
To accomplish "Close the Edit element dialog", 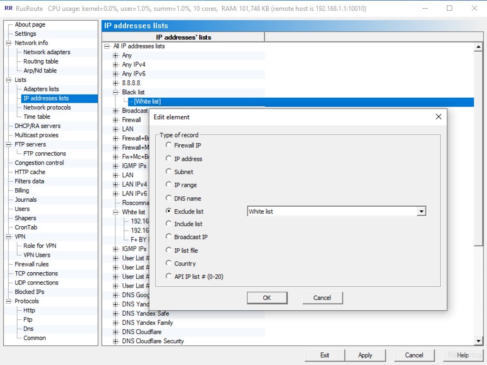I will (438, 117).
